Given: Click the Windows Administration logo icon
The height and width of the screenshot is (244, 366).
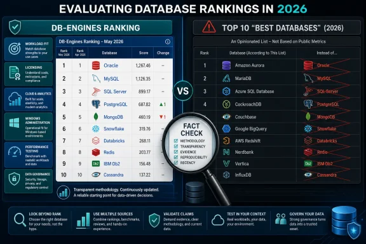Looking at the screenshot, I should tap(14, 123).
